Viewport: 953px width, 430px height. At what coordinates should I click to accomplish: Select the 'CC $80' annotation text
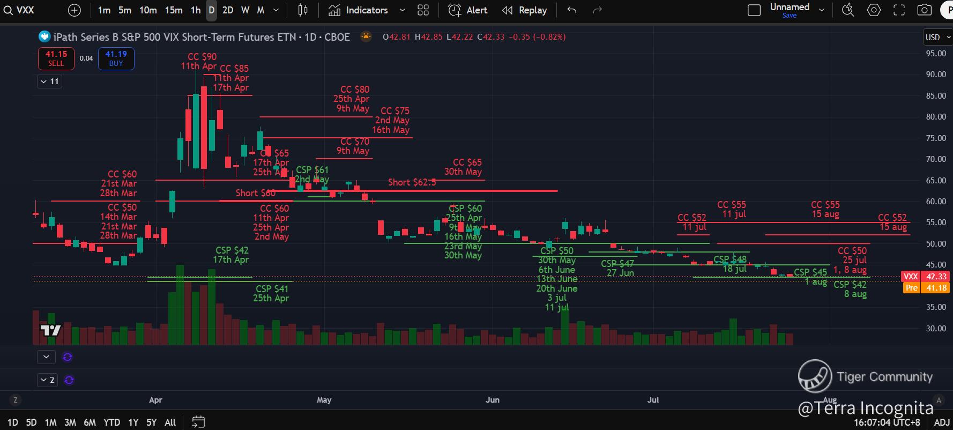[355, 90]
